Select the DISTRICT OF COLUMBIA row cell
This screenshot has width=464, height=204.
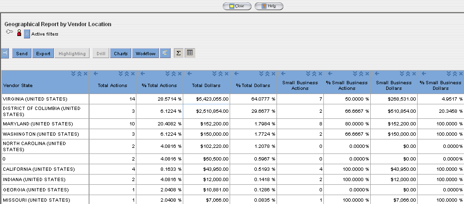point(45,111)
